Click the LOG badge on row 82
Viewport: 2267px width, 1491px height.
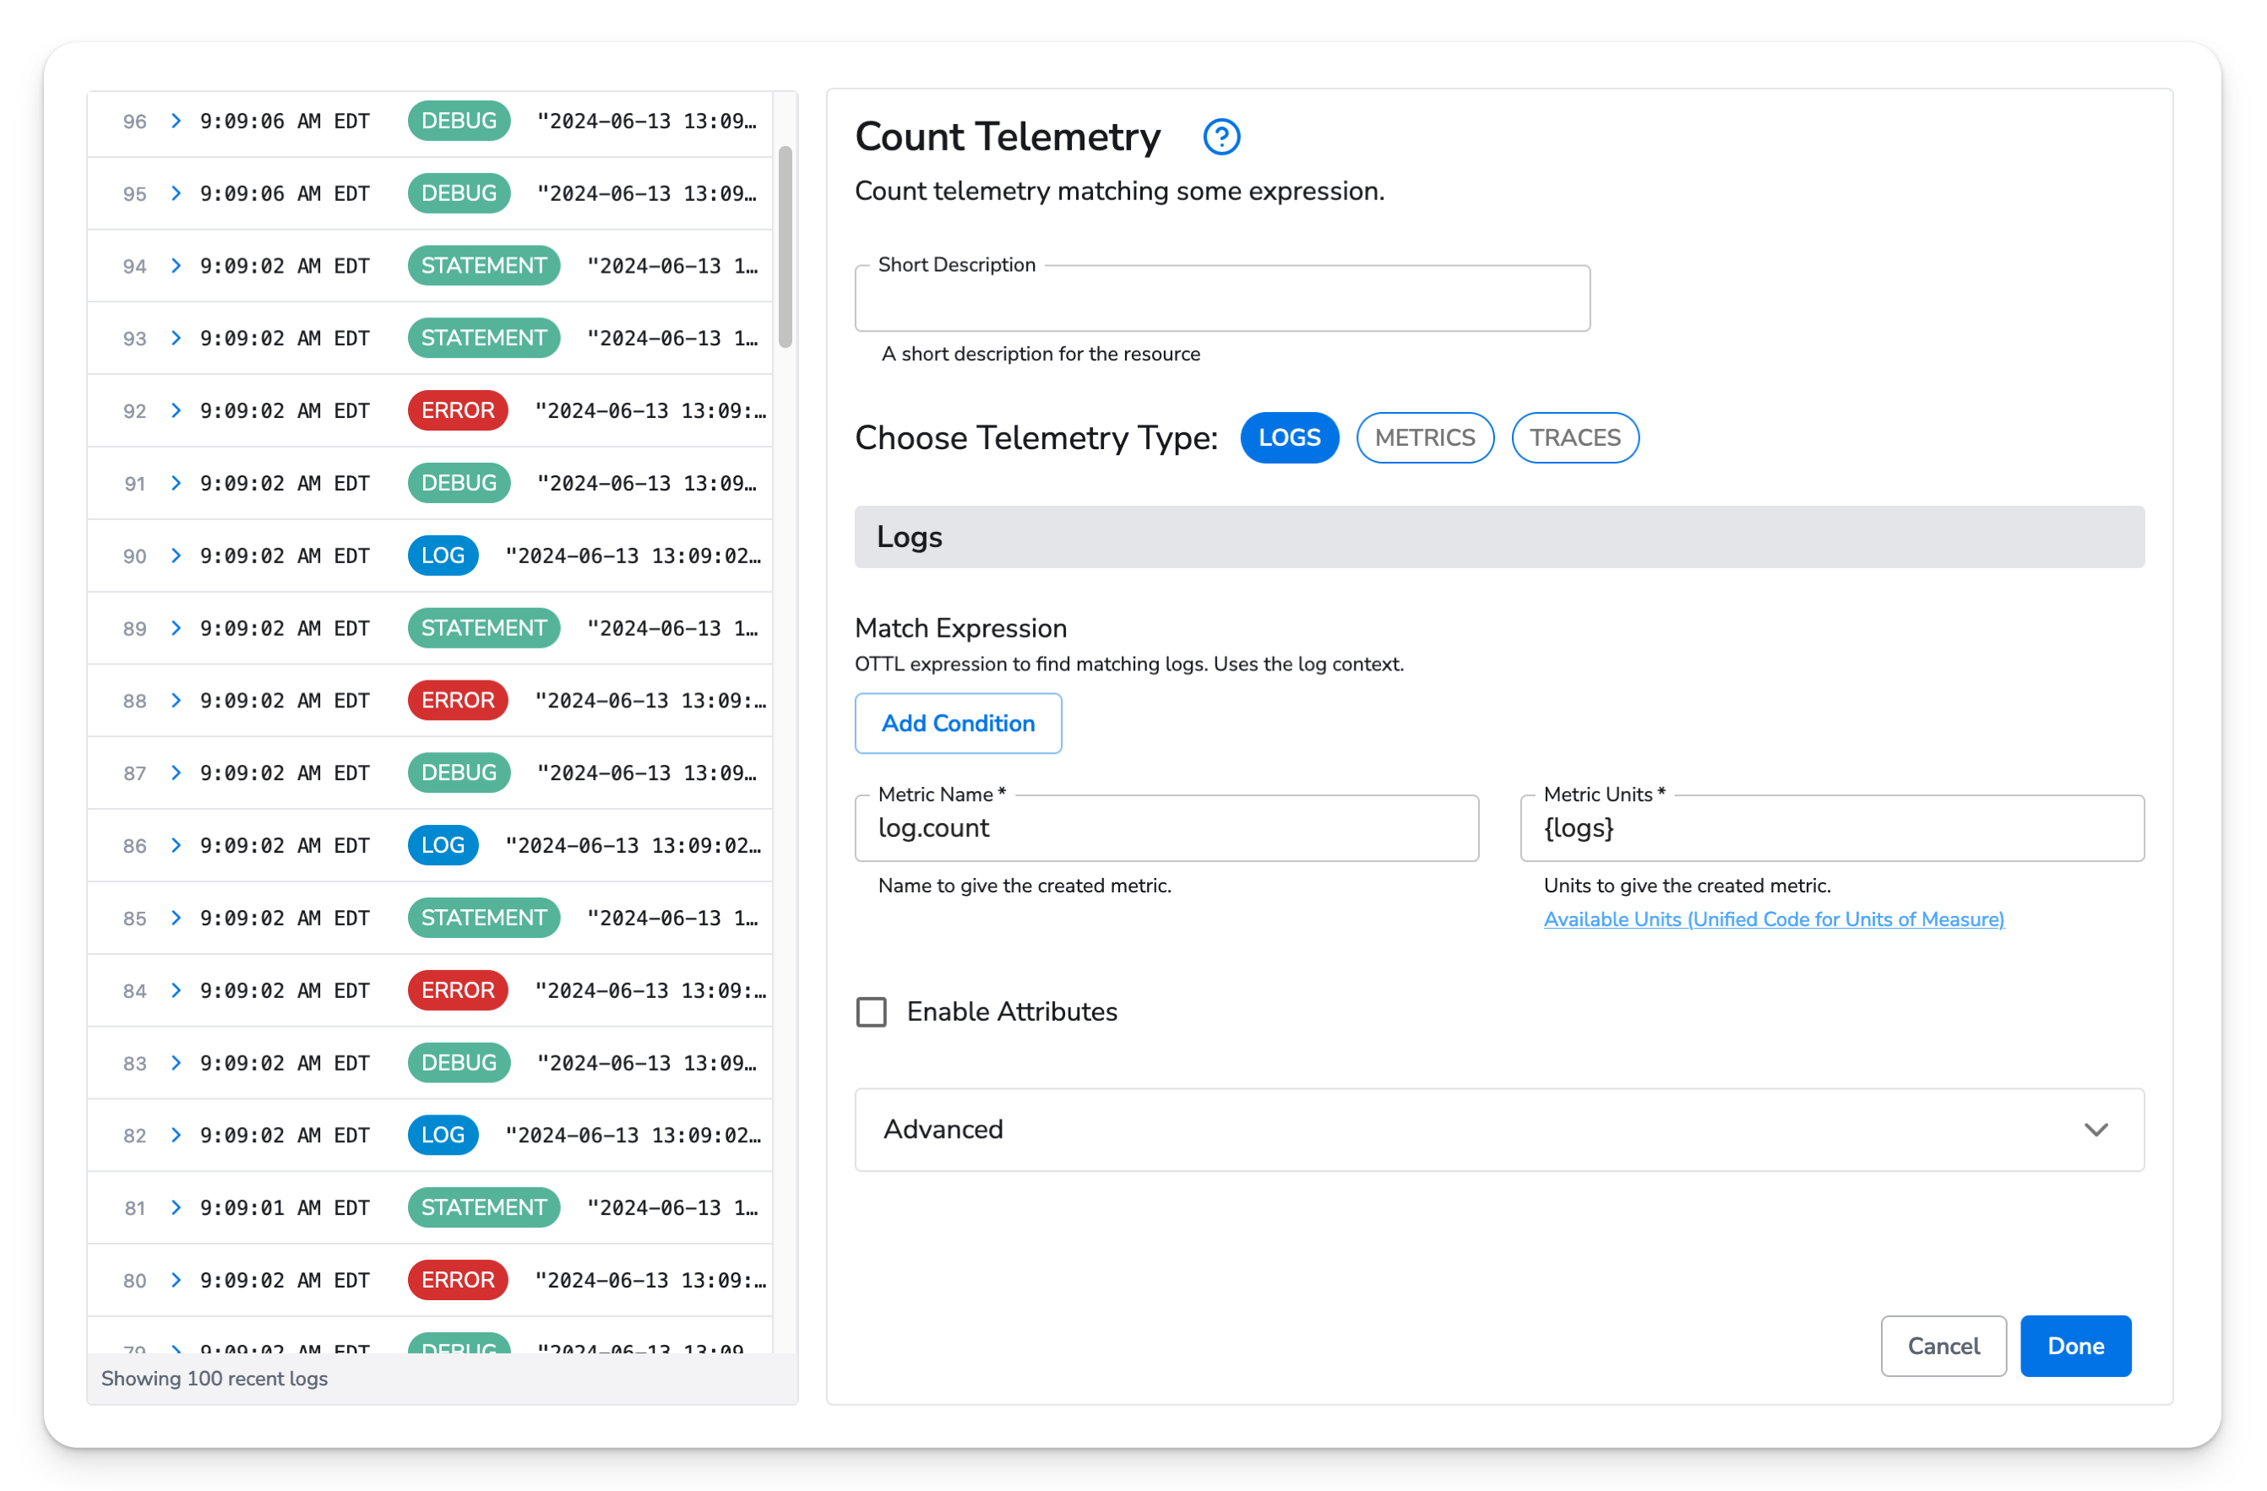click(442, 1135)
